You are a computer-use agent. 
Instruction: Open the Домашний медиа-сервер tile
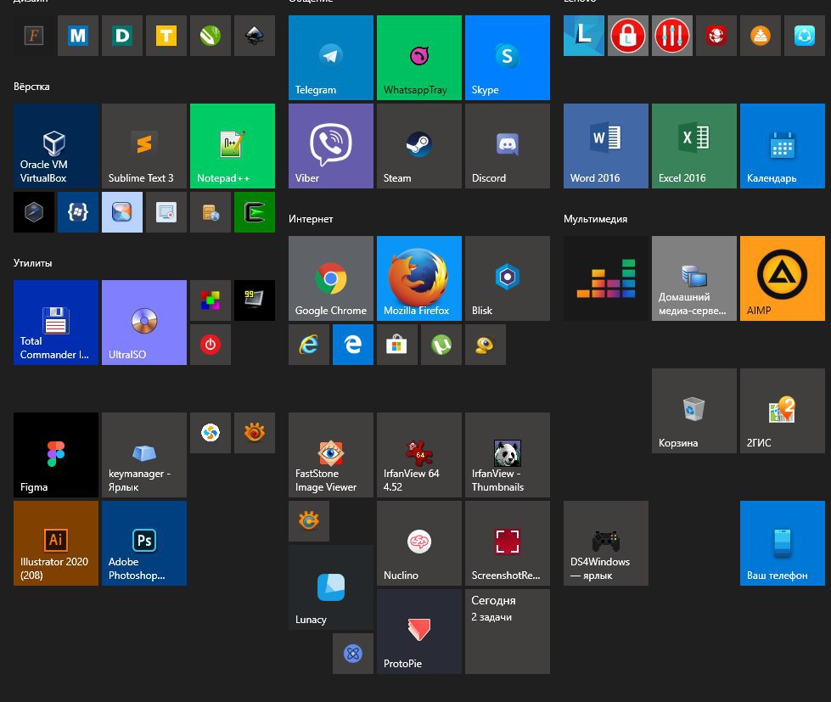coord(694,278)
